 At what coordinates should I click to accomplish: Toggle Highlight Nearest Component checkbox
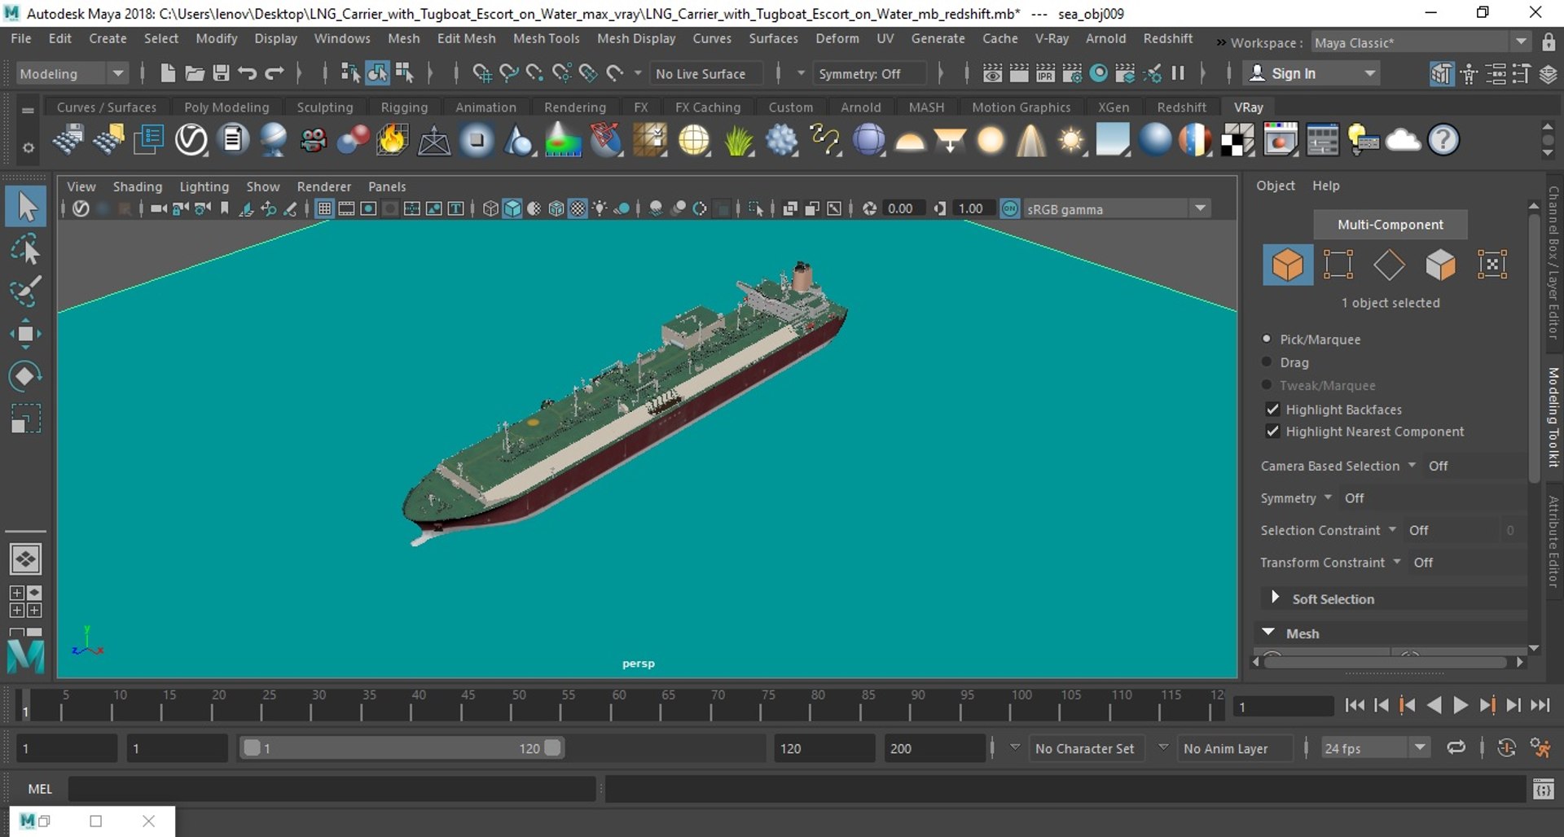(1272, 431)
